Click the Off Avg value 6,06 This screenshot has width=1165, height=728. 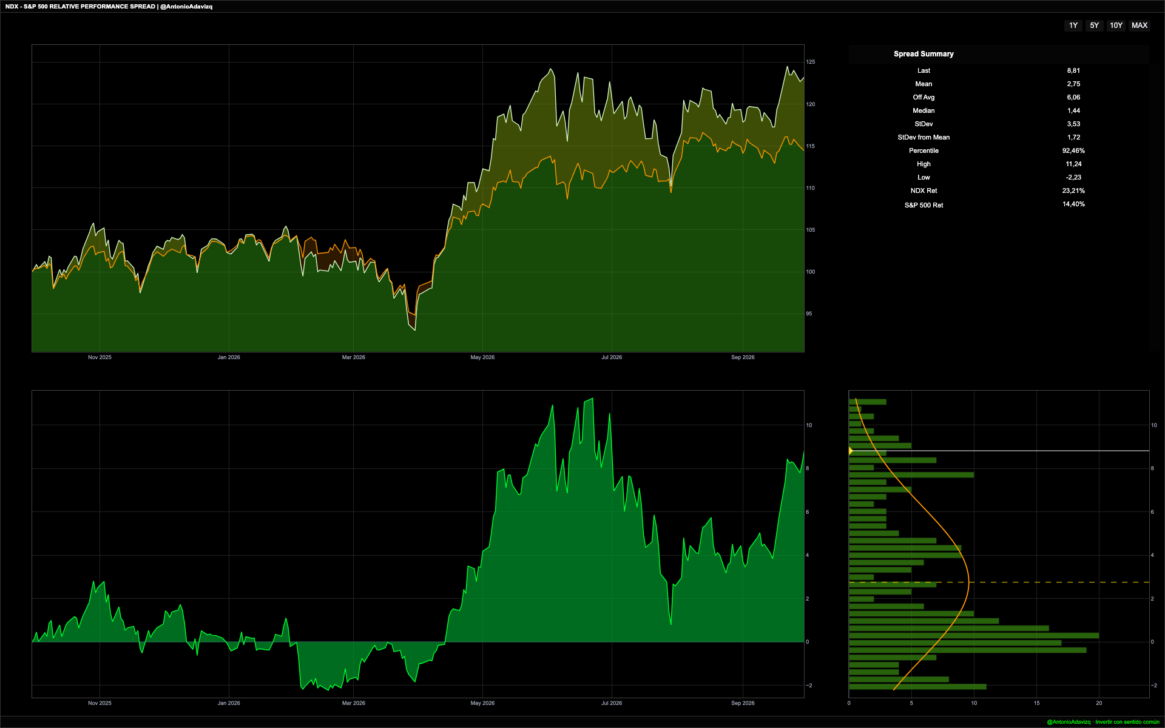click(1073, 97)
